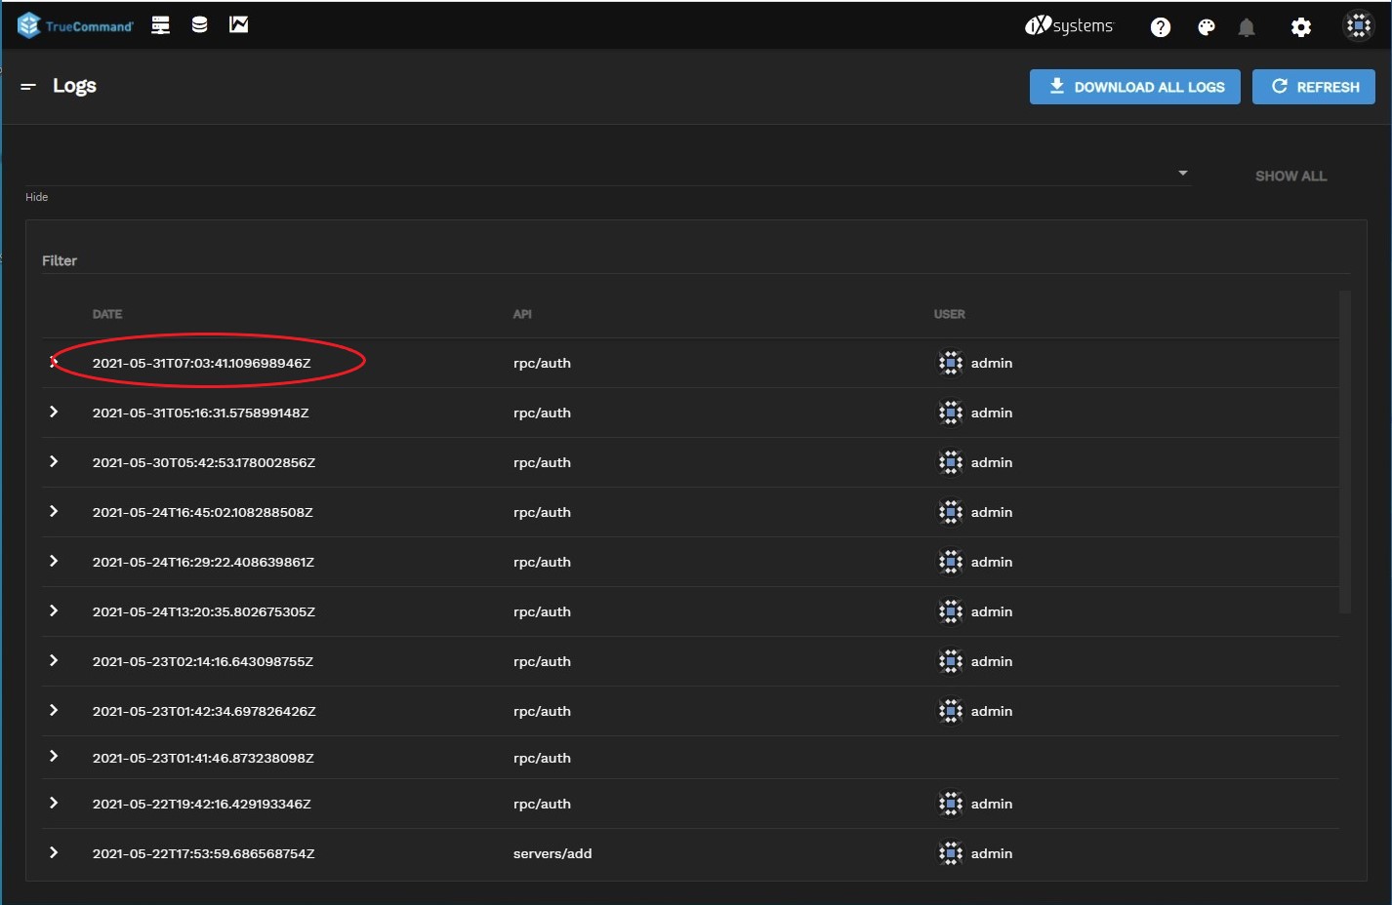Click admin avatar in the 2021-05-22T19:42:16 row
Screen dimensions: 1392x905
point(951,804)
